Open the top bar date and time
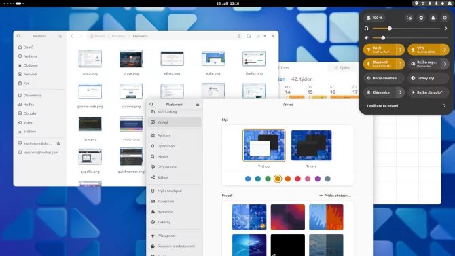Image resolution: width=455 pixels, height=256 pixels. [x=227, y=3]
